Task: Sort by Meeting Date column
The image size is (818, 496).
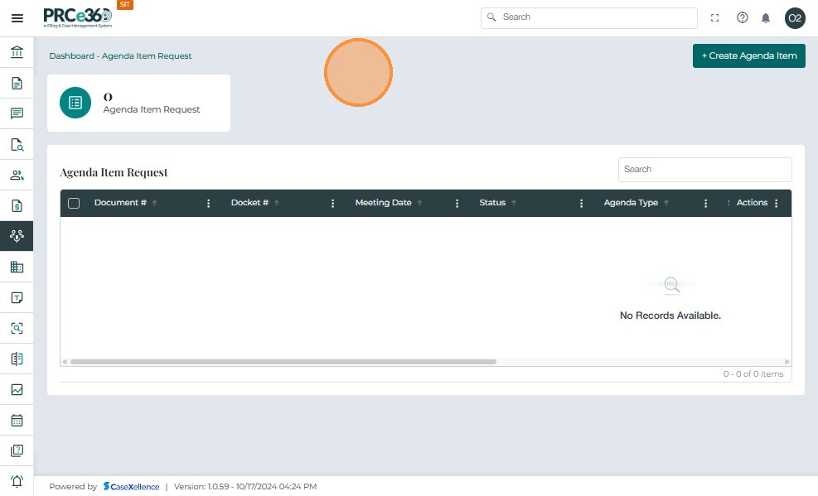Action: [x=384, y=203]
